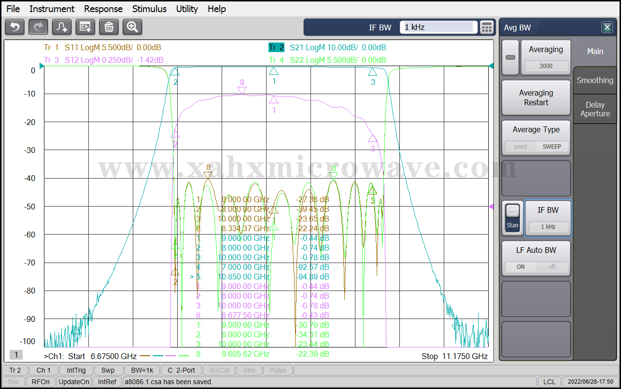Click window number 1 tab
The width and height of the screenshot is (621, 389).
point(16,355)
